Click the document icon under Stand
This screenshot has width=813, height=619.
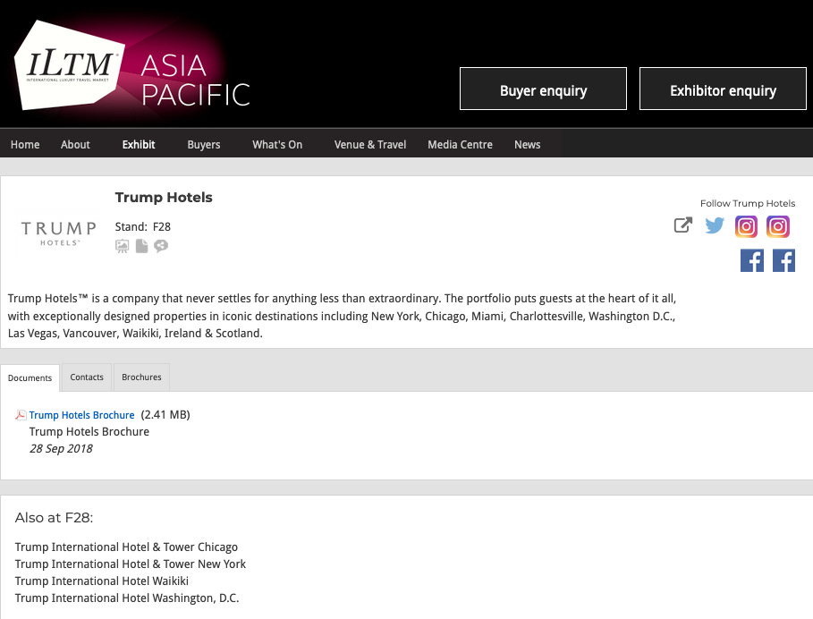[141, 246]
